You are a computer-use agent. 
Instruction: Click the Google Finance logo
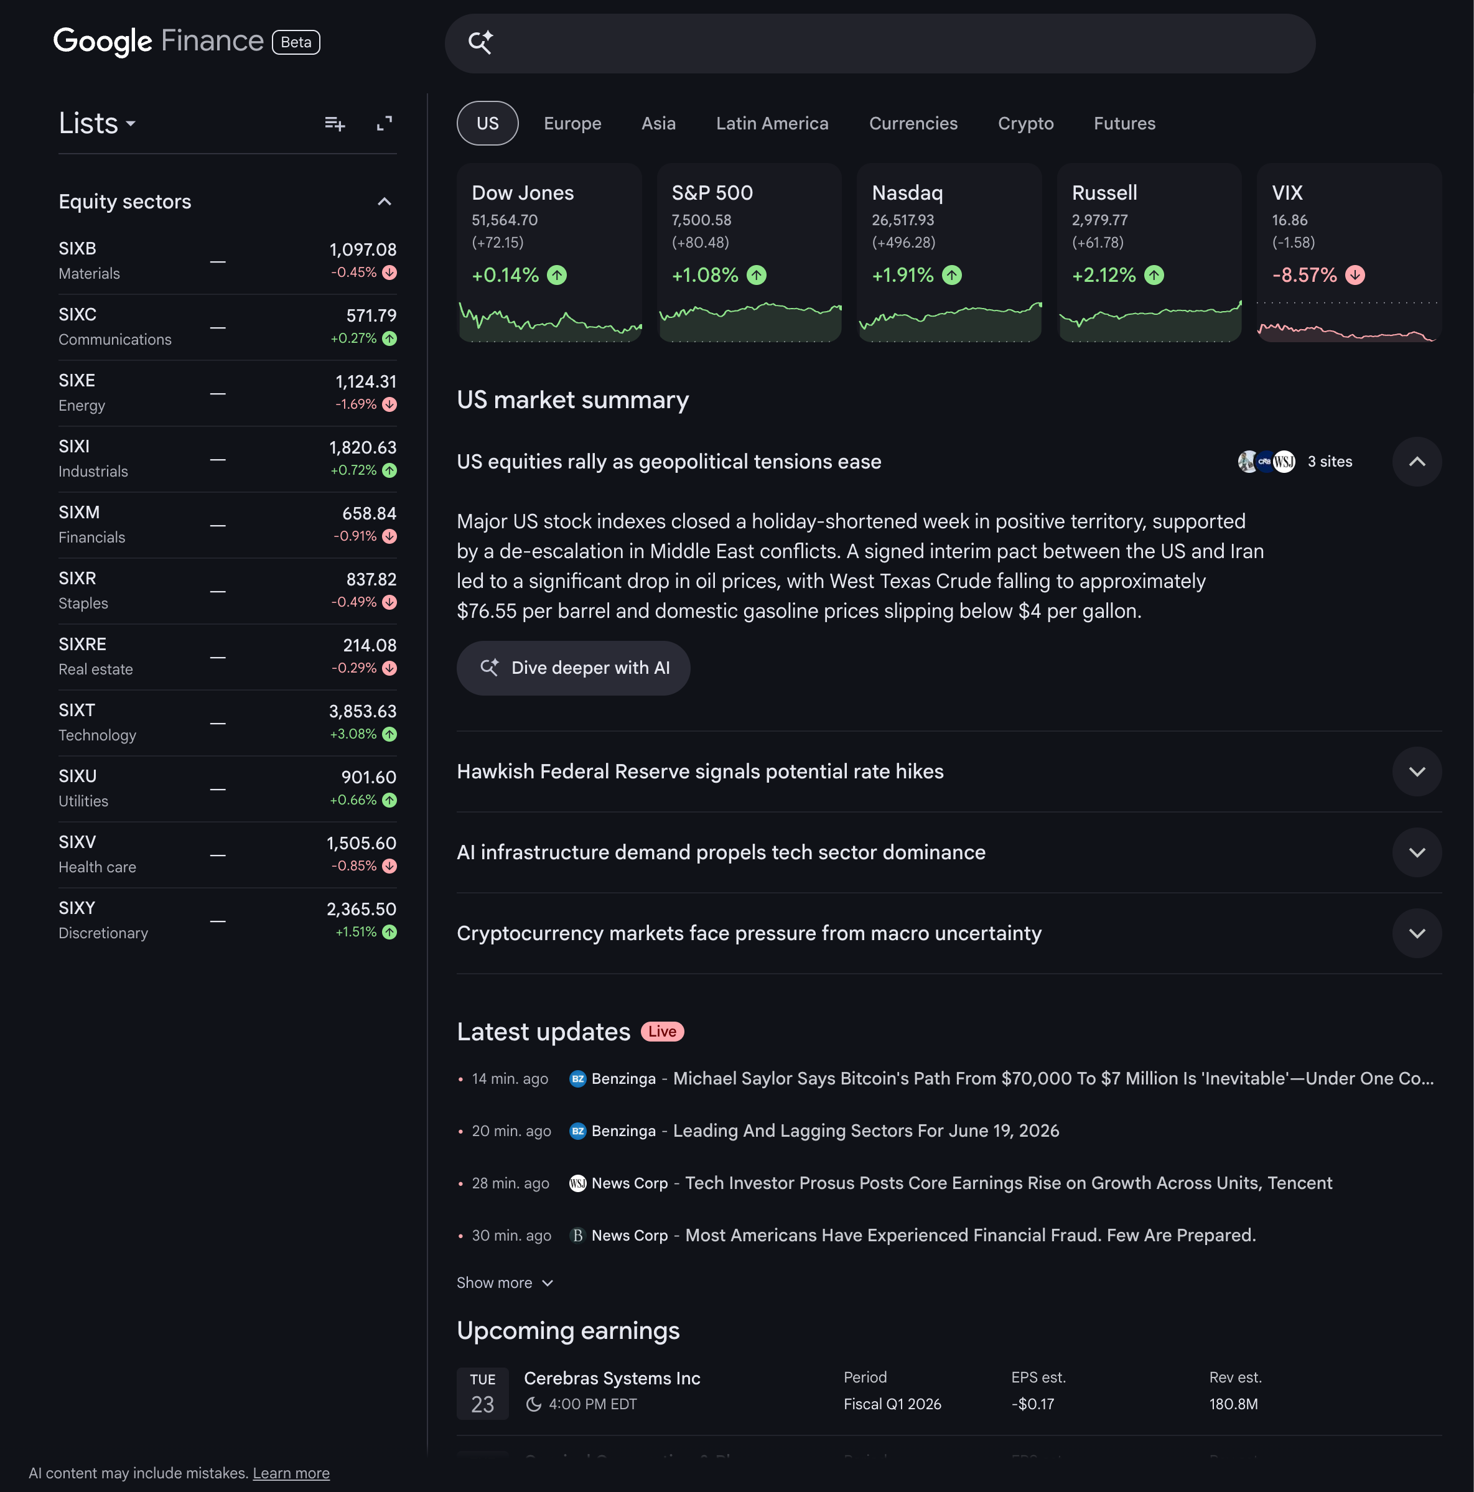point(158,42)
